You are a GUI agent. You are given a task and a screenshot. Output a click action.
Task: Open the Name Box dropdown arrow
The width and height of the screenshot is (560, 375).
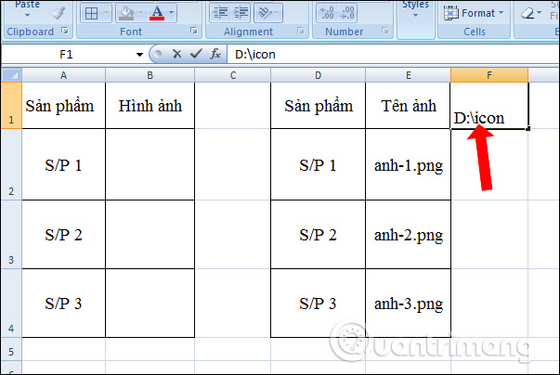[x=139, y=55]
